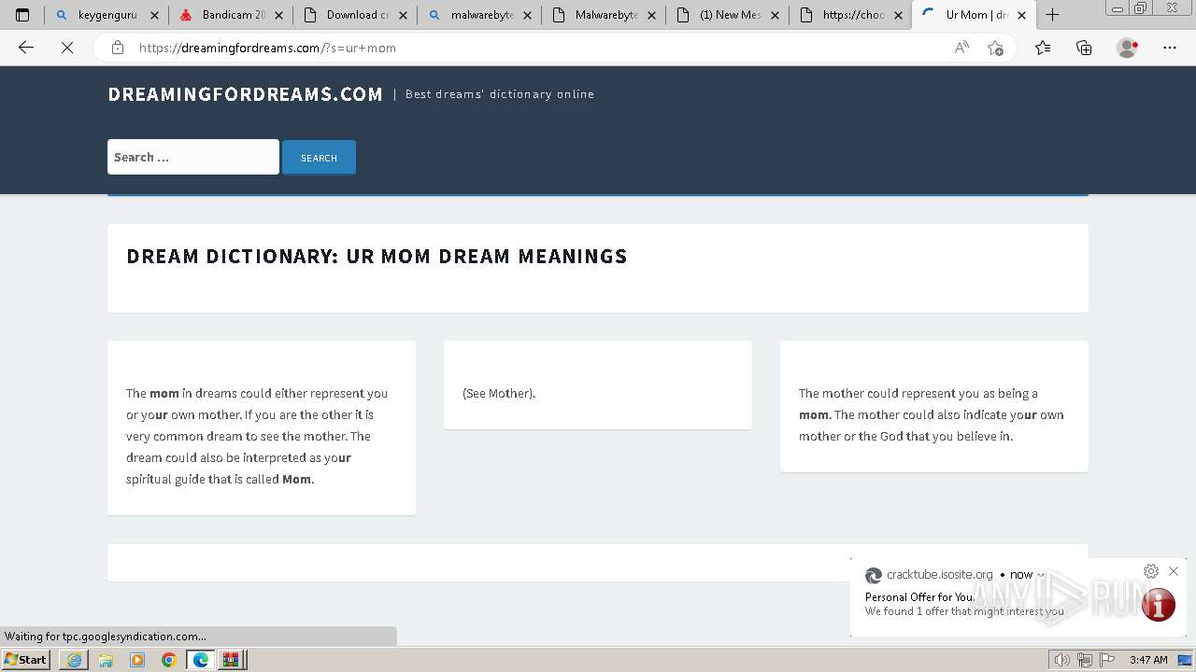Go back to the previous page
Viewport: 1196px width, 672px height.
tap(26, 48)
